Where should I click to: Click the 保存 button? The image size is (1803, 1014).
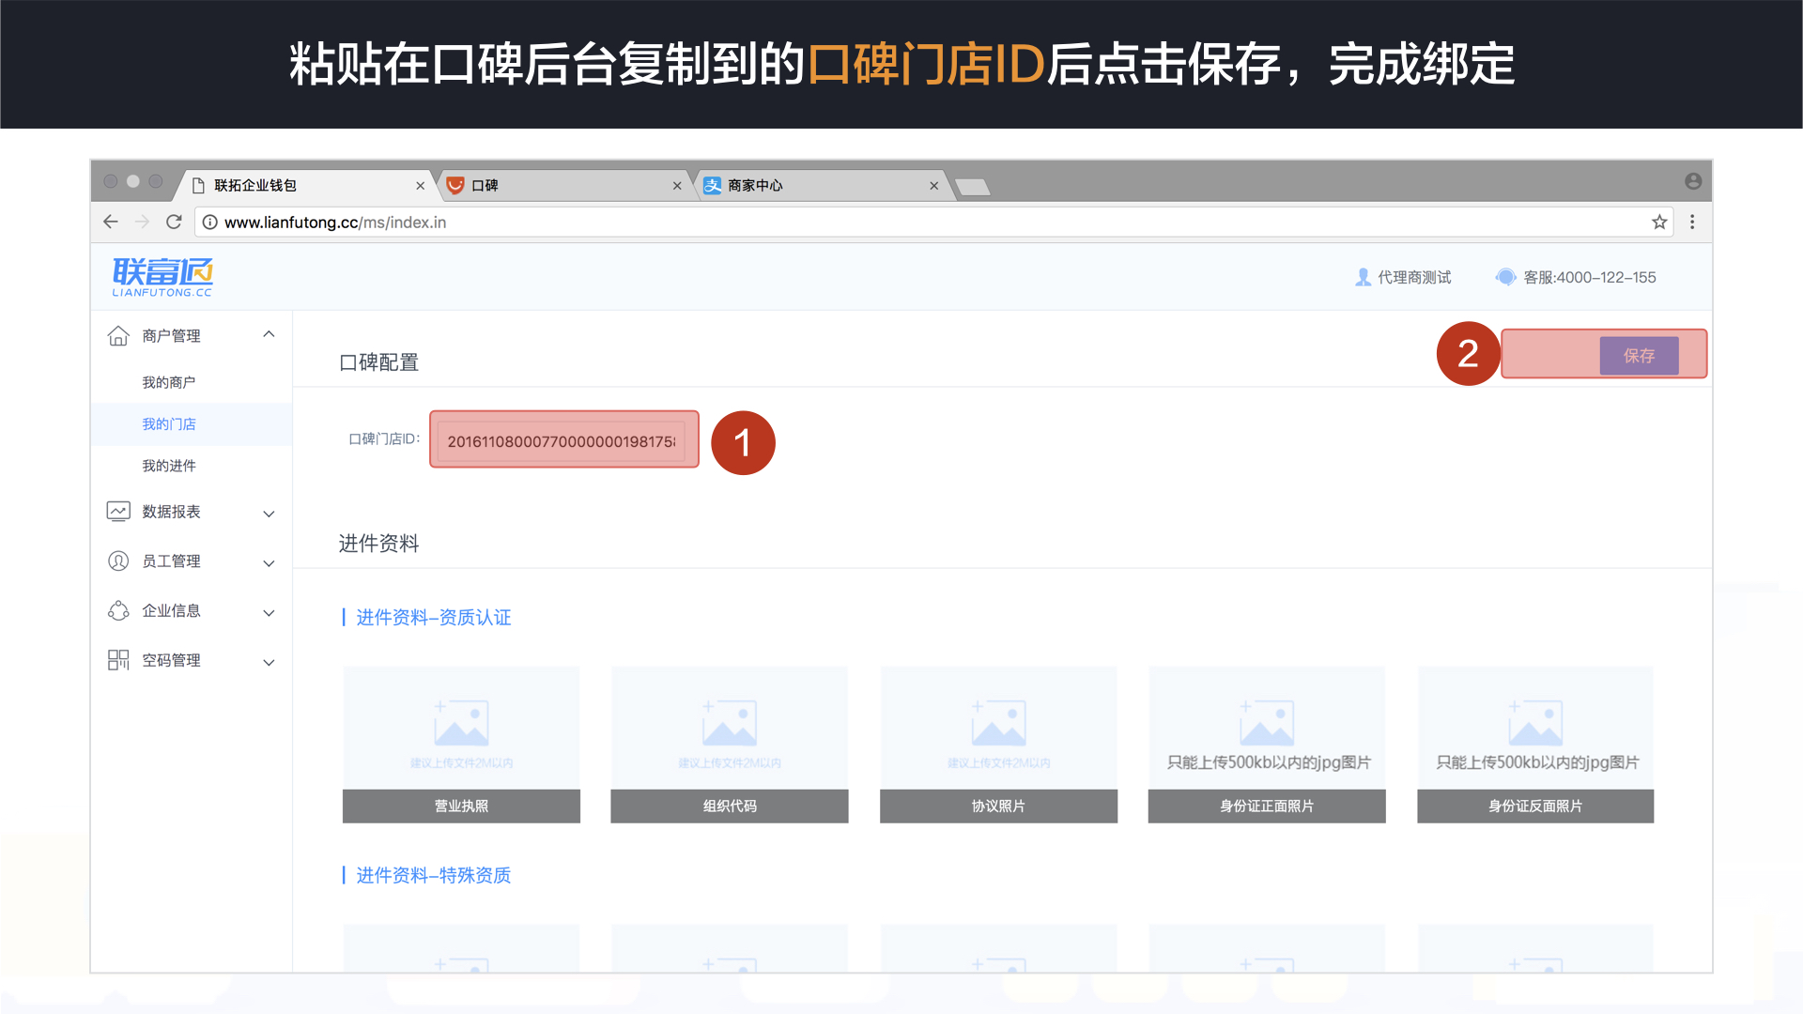[x=1639, y=356]
